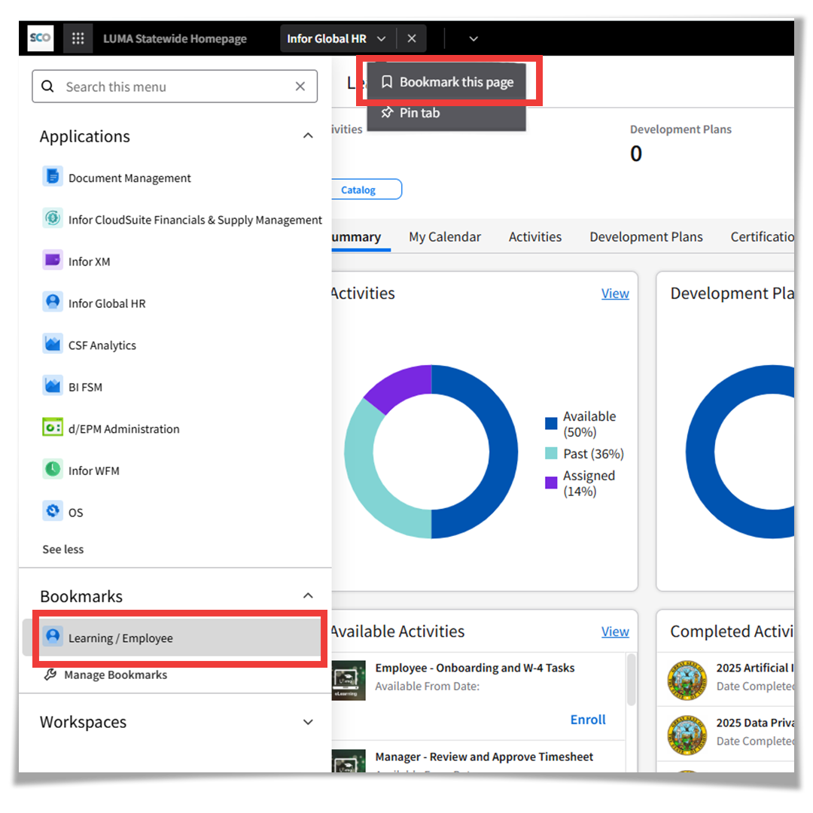
Task: Click the SCO logo icon
Action: click(x=40, y=38)
